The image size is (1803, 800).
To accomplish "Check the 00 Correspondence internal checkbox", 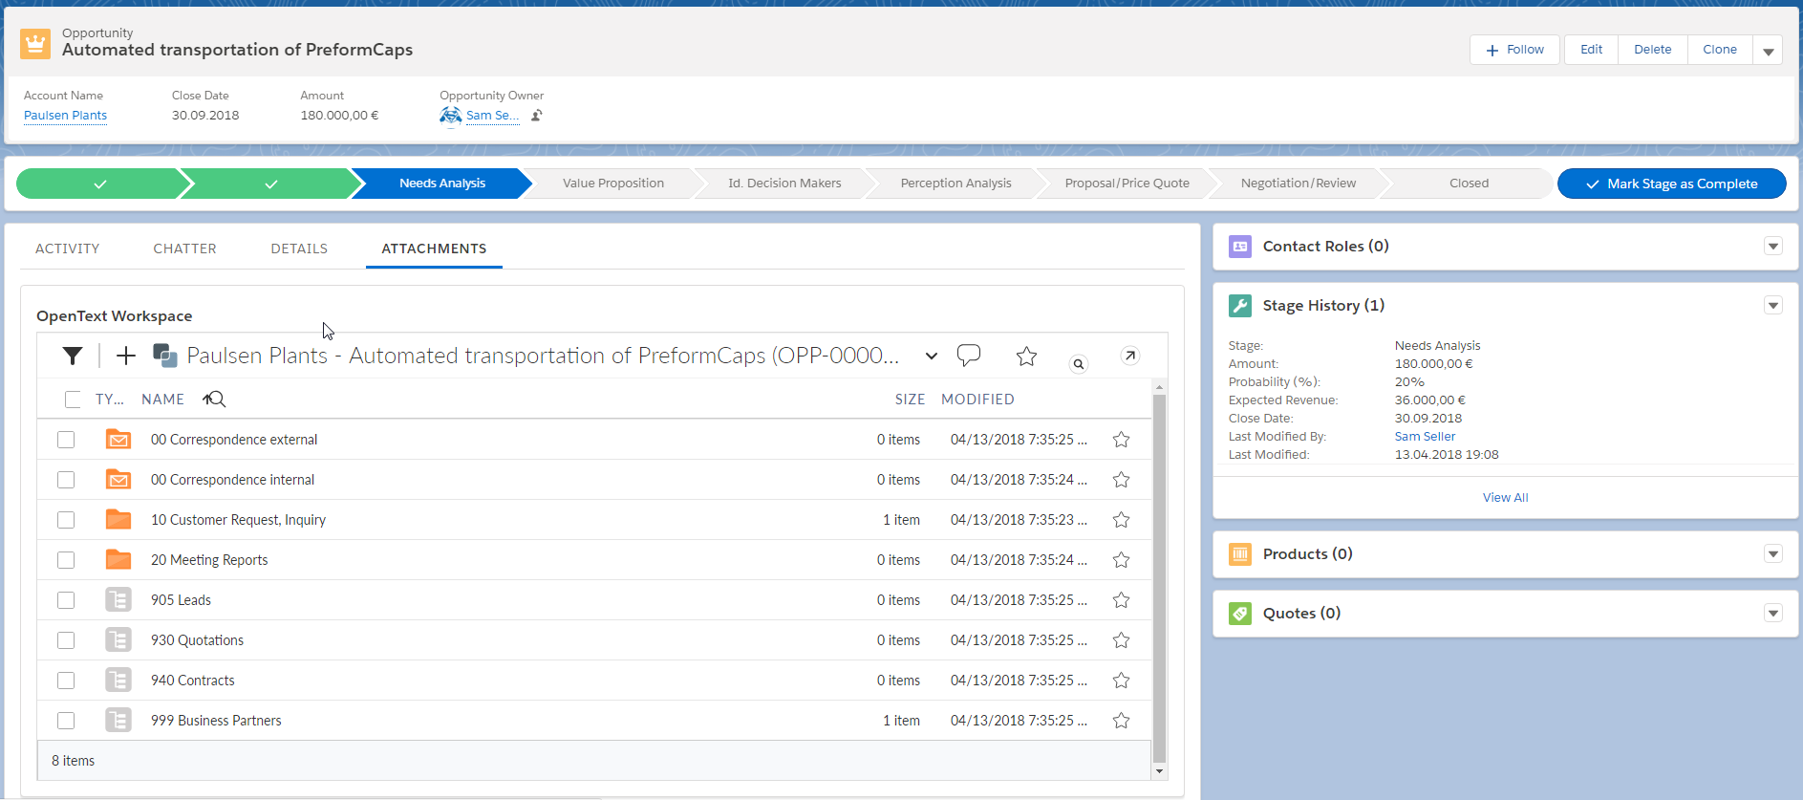I will coord(66,480).
